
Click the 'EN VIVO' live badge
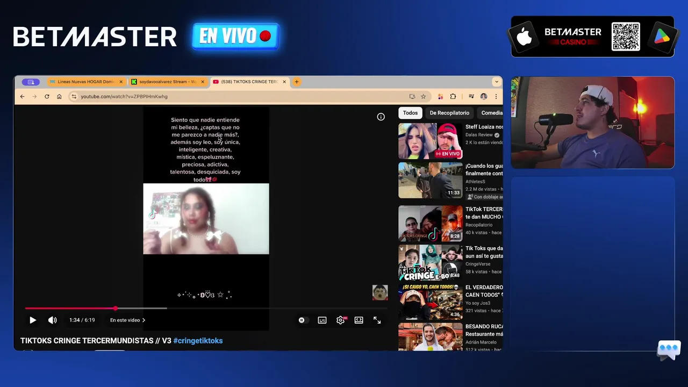click(x=236, y=37)
